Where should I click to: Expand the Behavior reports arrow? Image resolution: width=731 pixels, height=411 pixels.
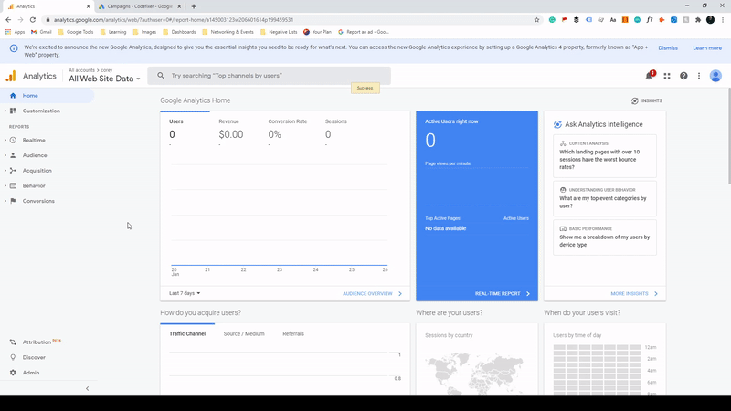coord(5,185)
